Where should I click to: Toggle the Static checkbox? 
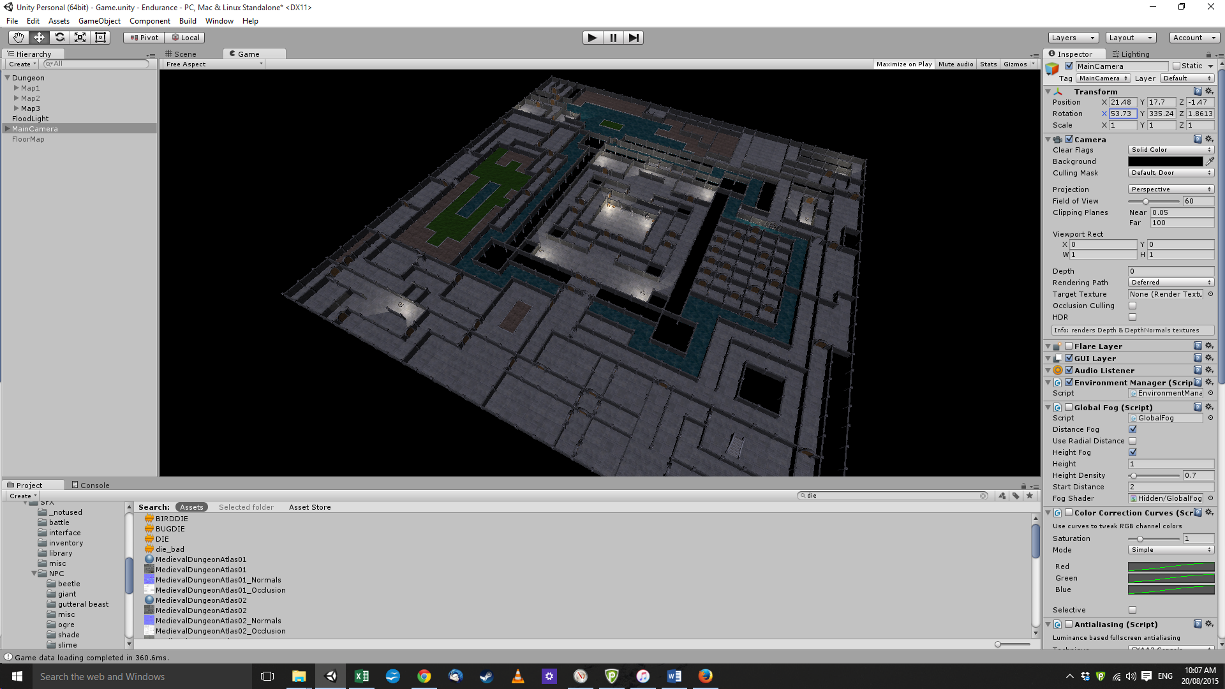coord(1177,66)
